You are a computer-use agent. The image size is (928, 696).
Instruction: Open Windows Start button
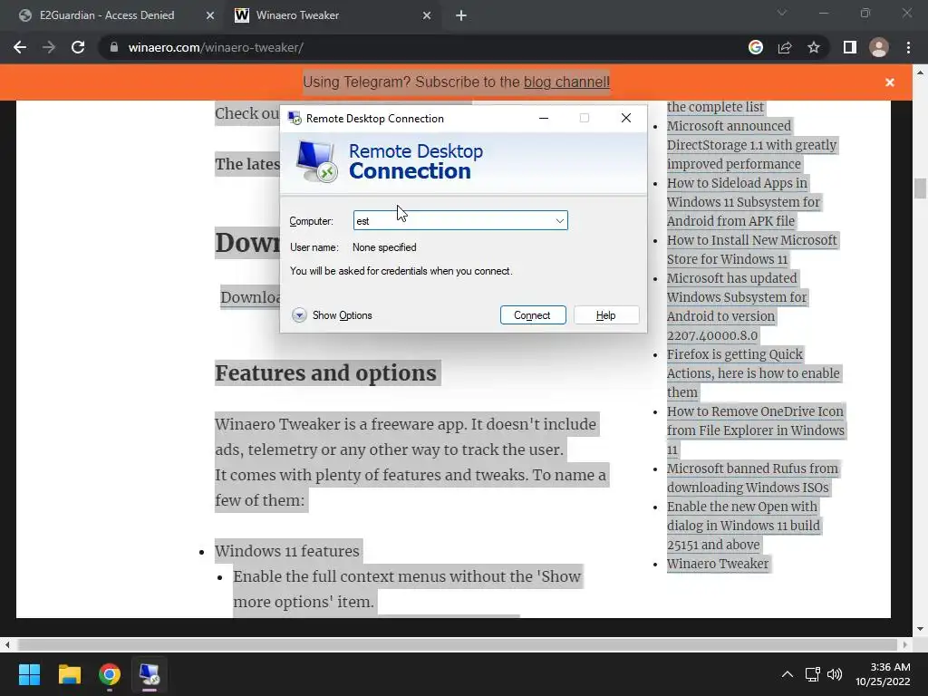click(x=29, y=674)
